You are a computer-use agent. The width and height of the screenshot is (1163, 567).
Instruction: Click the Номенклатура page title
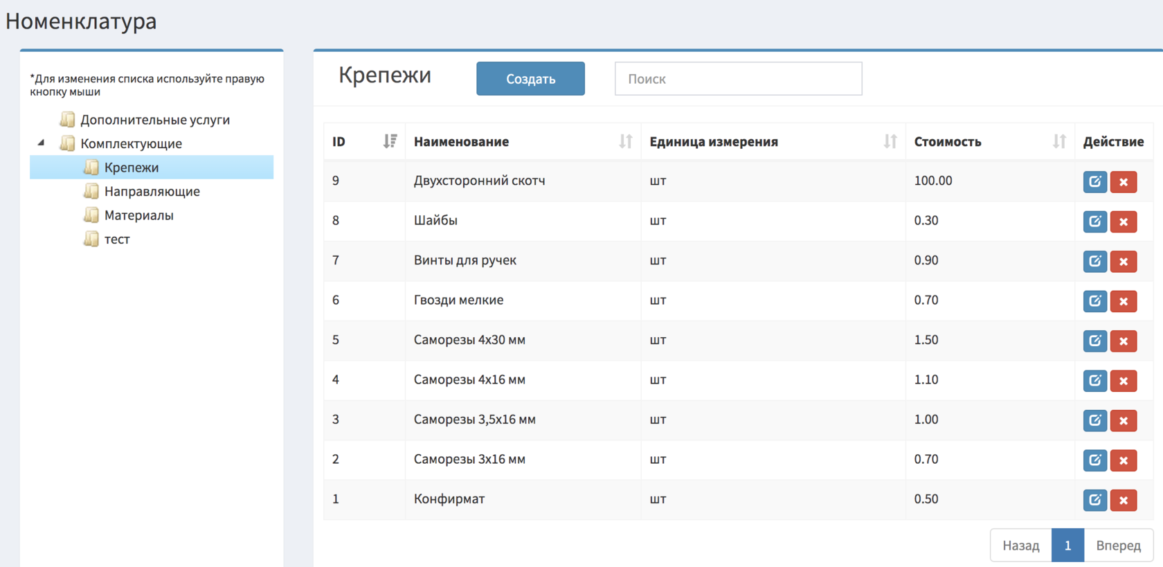(x=81, y=21)
